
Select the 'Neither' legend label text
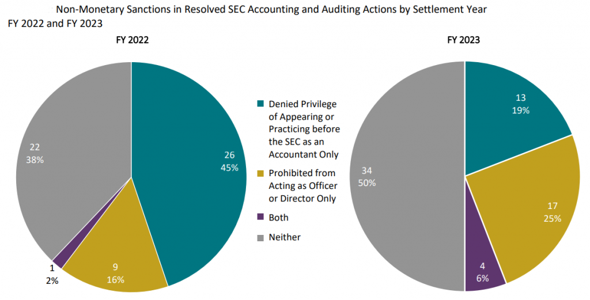click(285, 237)
